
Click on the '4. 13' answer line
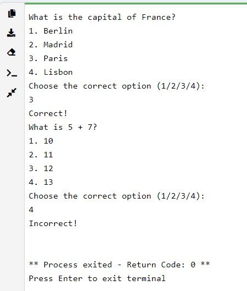pyautogui.click(x=41, y=182)
